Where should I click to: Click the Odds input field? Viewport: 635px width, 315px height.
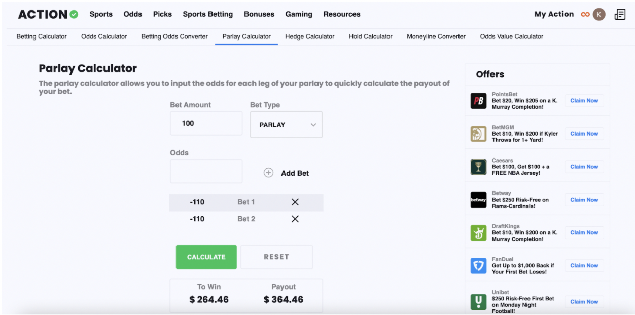[206, 171]
